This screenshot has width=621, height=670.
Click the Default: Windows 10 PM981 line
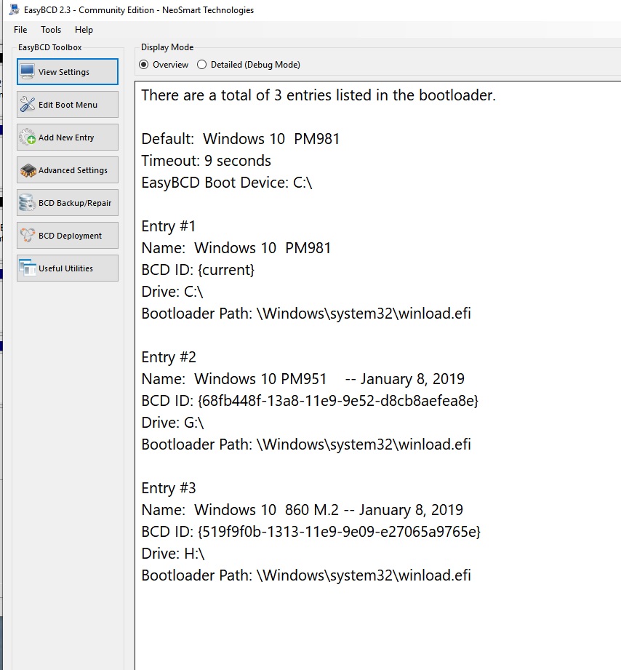click(241, 138)
